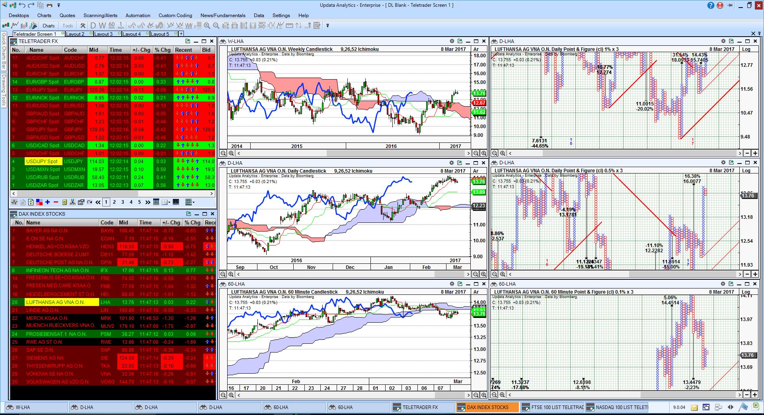Open the Scanning/Alerts menu
The image size is (764, 415).
tap(100, 15)
